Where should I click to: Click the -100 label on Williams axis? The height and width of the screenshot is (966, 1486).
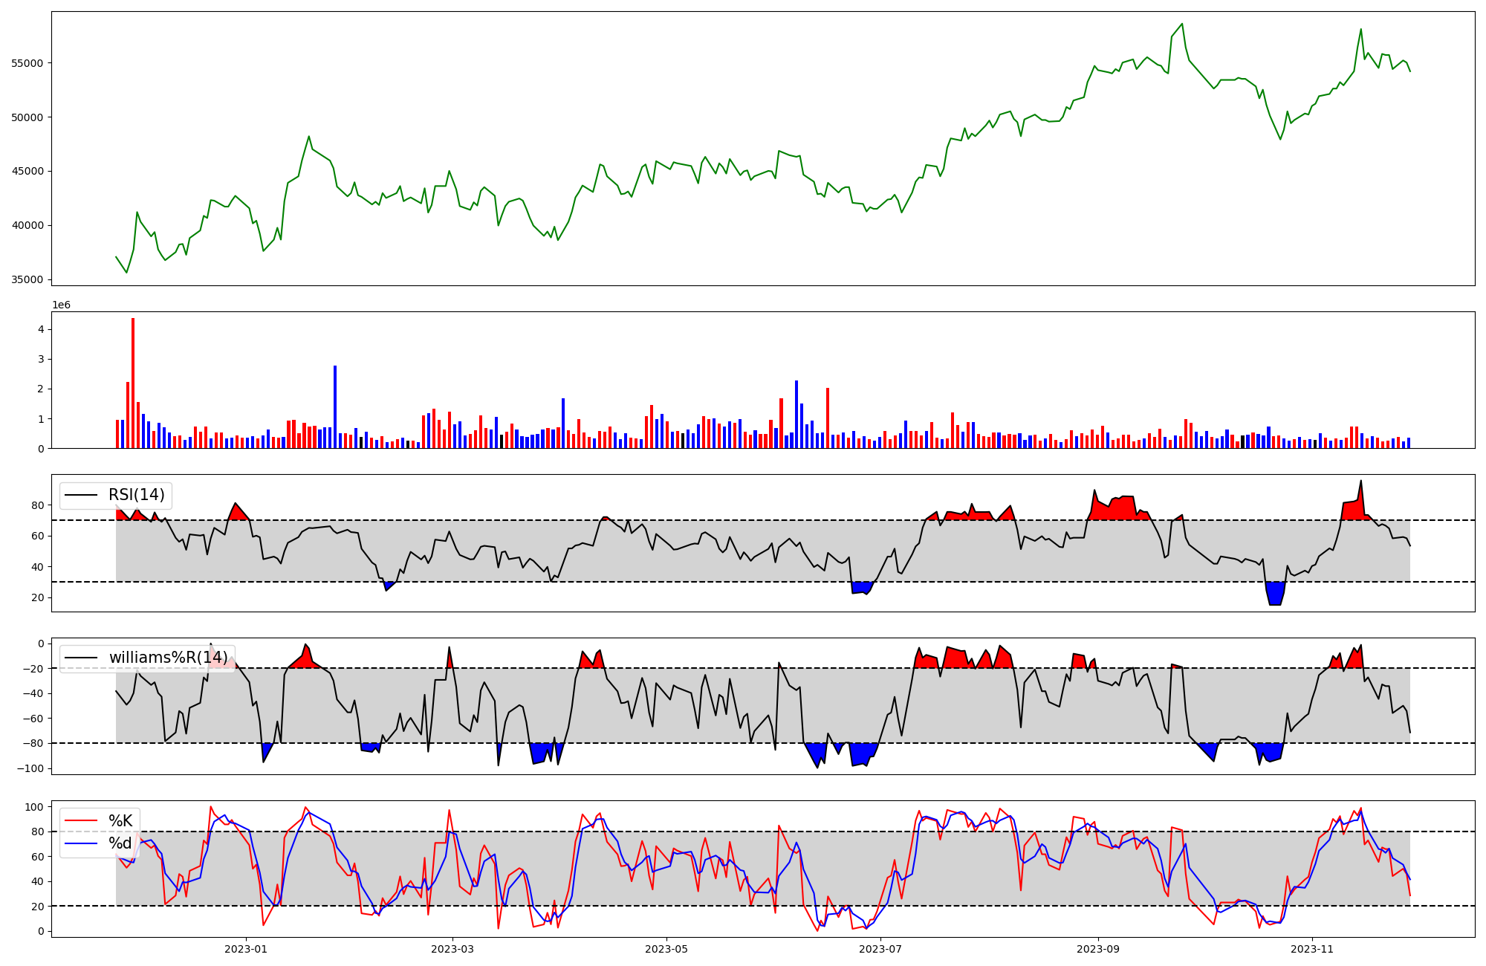pyautogui.click(x=31, y=768)
